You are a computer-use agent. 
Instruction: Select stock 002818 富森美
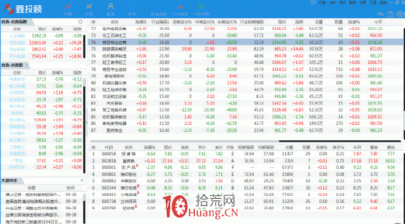[245, 161]
